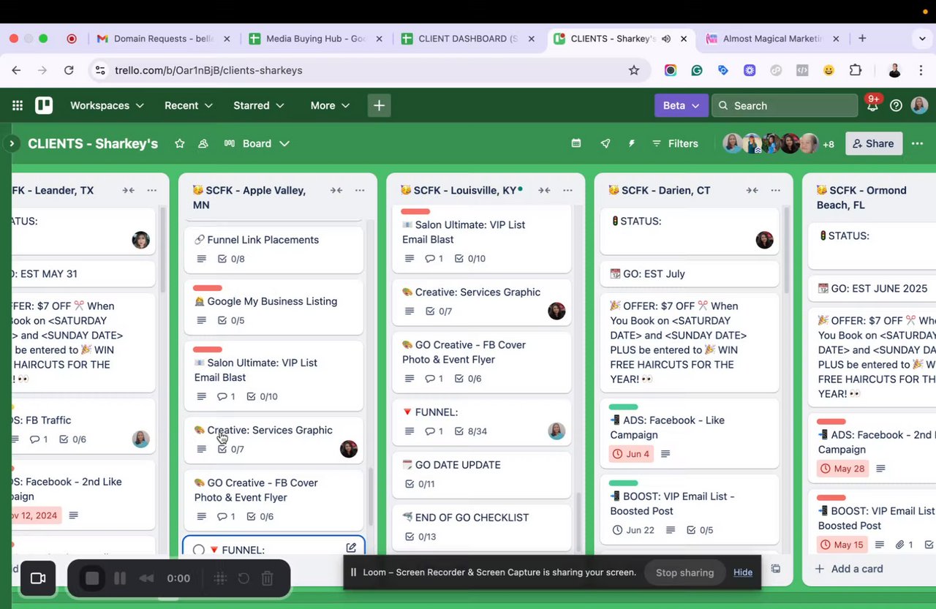This screenshot has height=609, width=936.
Task: Open red label on Ormond BOOST card
Action: point(831,498)
